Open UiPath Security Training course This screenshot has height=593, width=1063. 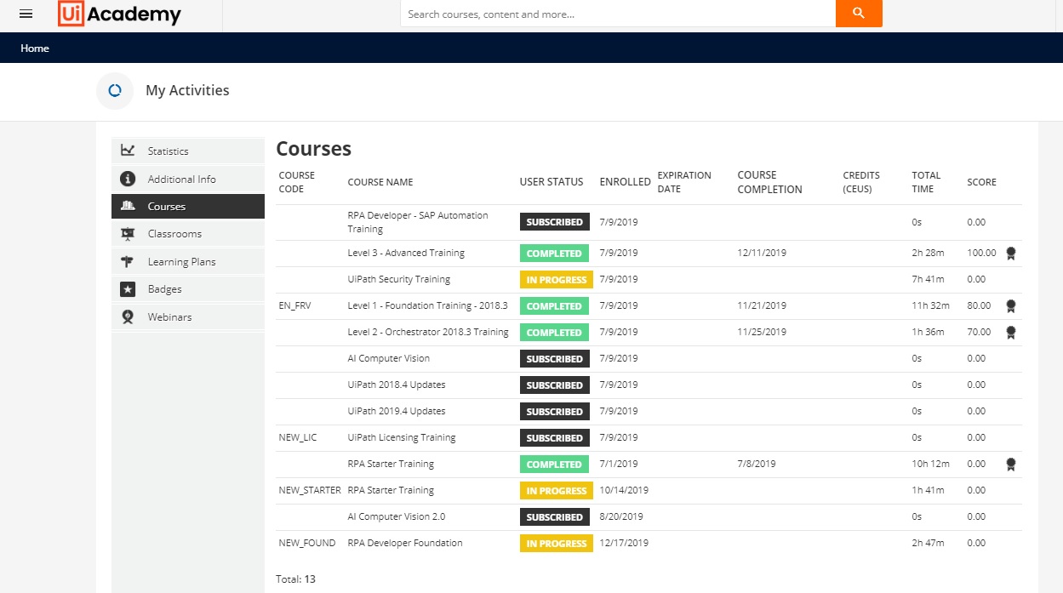click(x=399, y=279)
